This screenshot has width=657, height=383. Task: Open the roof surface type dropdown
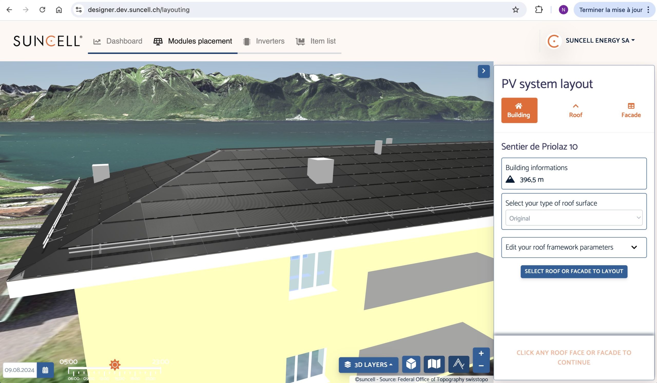point(574,218)
